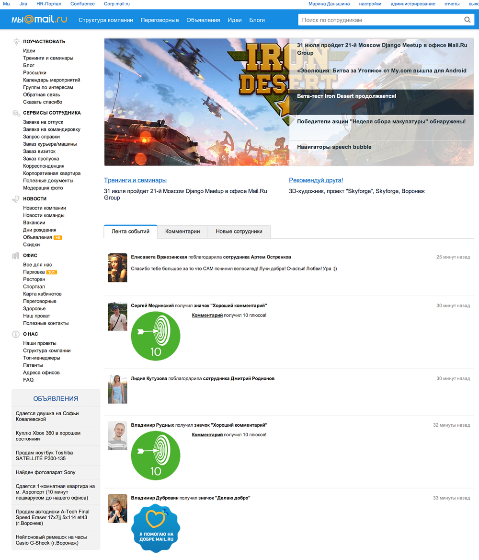Open the Jira link in the top bar
The width and height of the screenshot is (479, 560).
point(23,4)
